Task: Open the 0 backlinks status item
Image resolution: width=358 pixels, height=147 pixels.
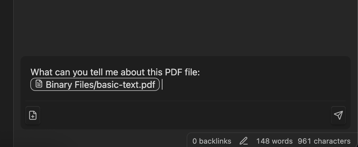Action: tap(212, 141)
